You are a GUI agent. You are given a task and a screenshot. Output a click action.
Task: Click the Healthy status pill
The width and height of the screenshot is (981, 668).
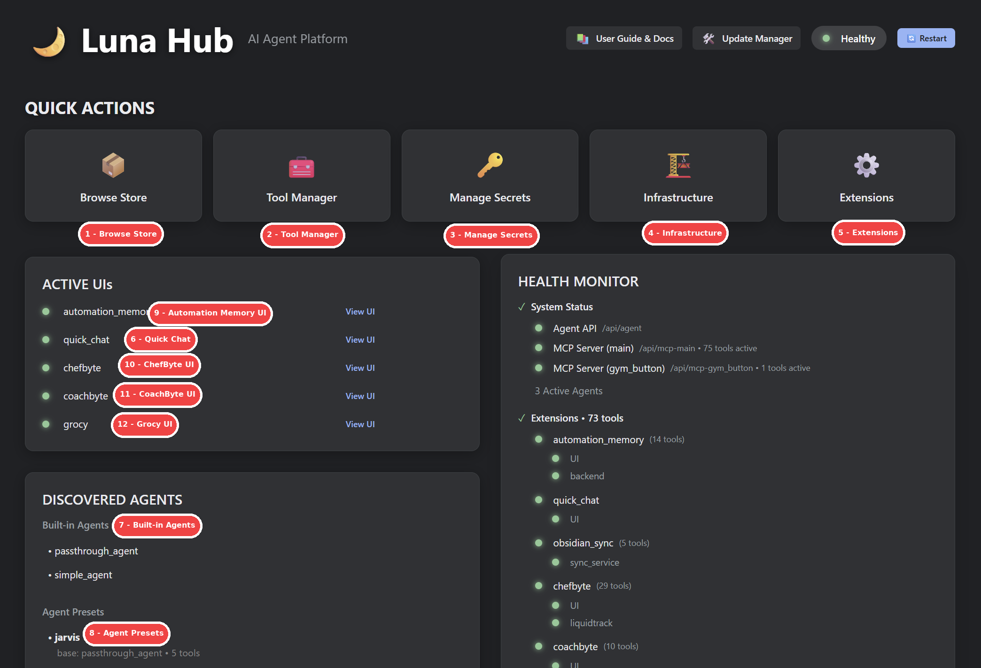tap(849, 38)
